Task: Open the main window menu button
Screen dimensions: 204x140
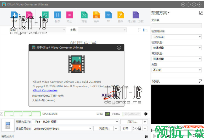Action: click(183, 5)
